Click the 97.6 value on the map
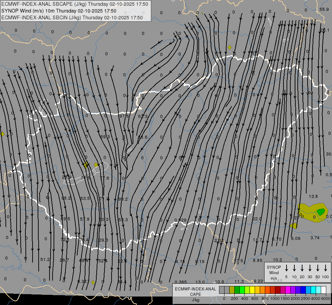The image size is (332, 305). tap(124, 116)
